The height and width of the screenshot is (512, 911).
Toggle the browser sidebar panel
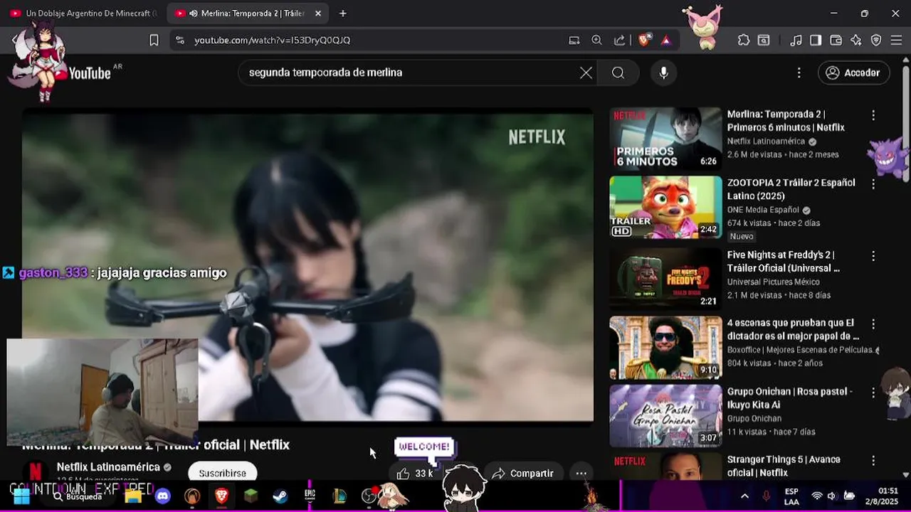[816, 41]
